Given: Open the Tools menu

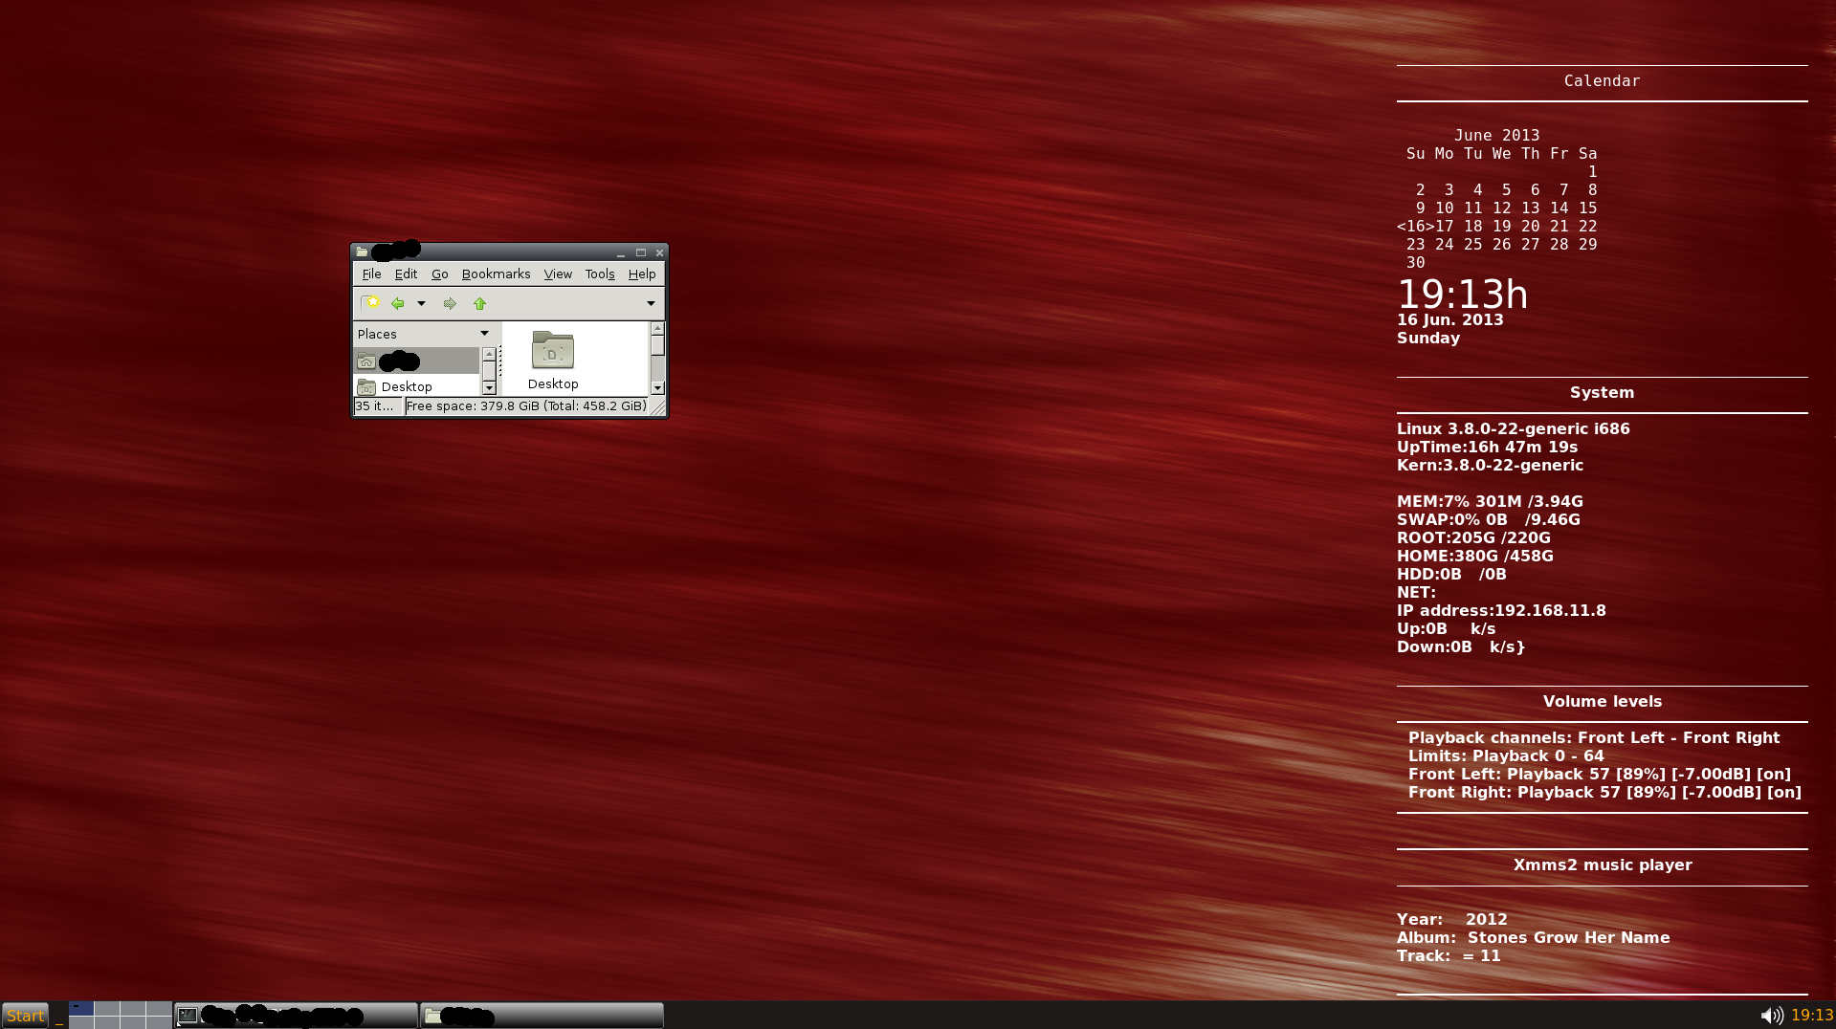Looking at the screenshot, I should point(600,274).
